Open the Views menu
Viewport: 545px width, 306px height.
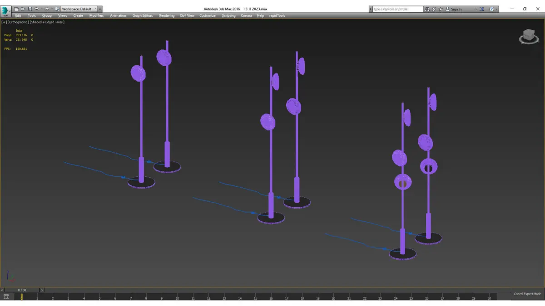pos(63,15)
